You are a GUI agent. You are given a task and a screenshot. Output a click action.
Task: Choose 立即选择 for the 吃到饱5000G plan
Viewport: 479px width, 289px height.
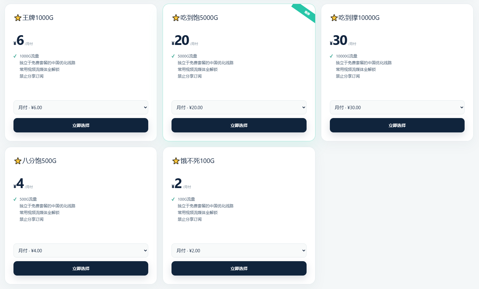(x=239, y=125)
